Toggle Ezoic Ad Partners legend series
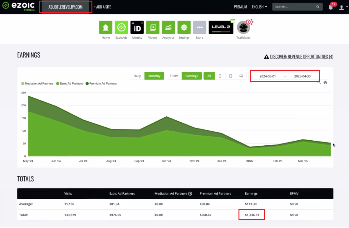This screenshot has height=228, width=349. click(69, 84)
